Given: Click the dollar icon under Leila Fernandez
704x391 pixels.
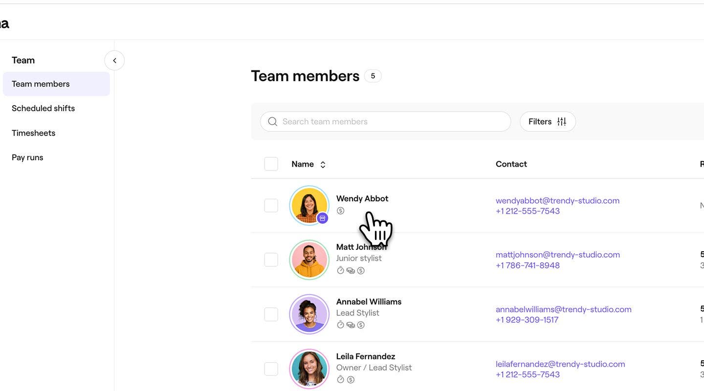Looking at the screenshot, I should click(351, 380).
